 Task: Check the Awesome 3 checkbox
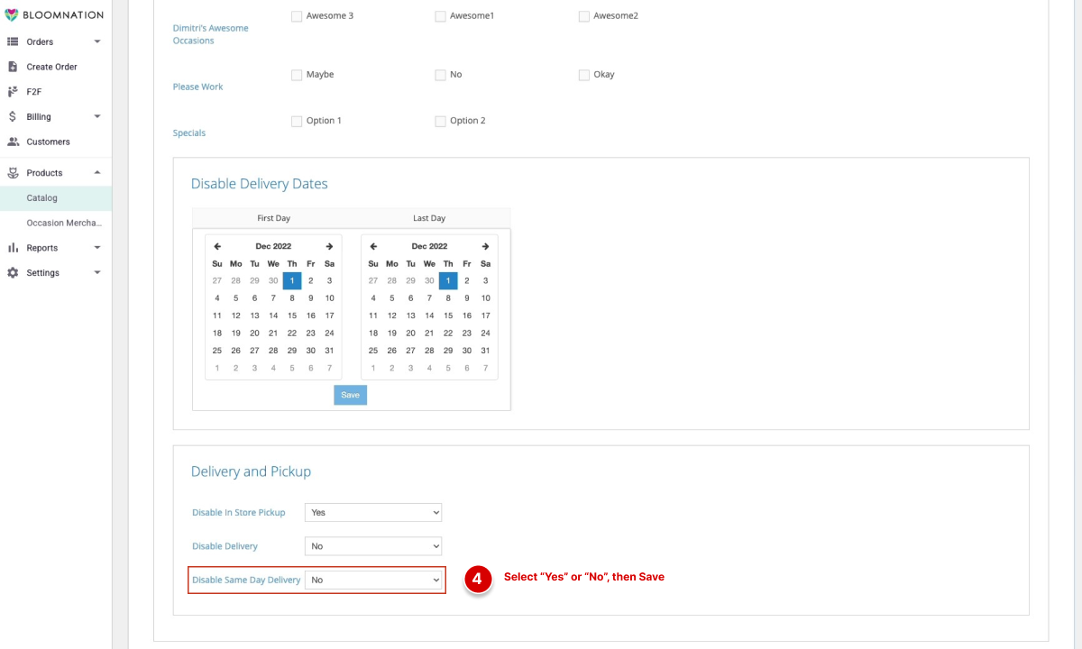tap(297, 16)
